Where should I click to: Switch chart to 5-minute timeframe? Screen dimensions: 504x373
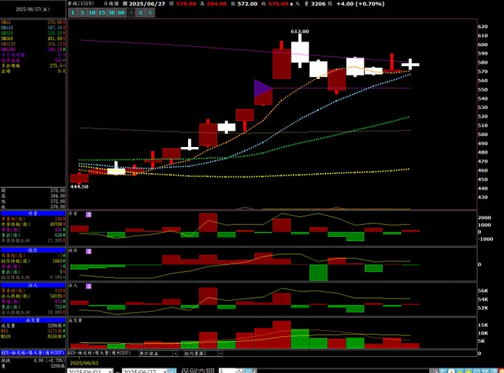click(x=82, y=12)
